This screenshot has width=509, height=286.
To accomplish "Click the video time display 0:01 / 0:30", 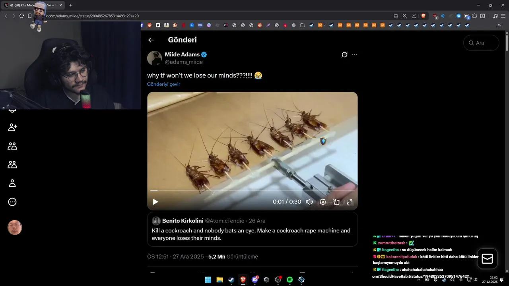I will [287, 202].
